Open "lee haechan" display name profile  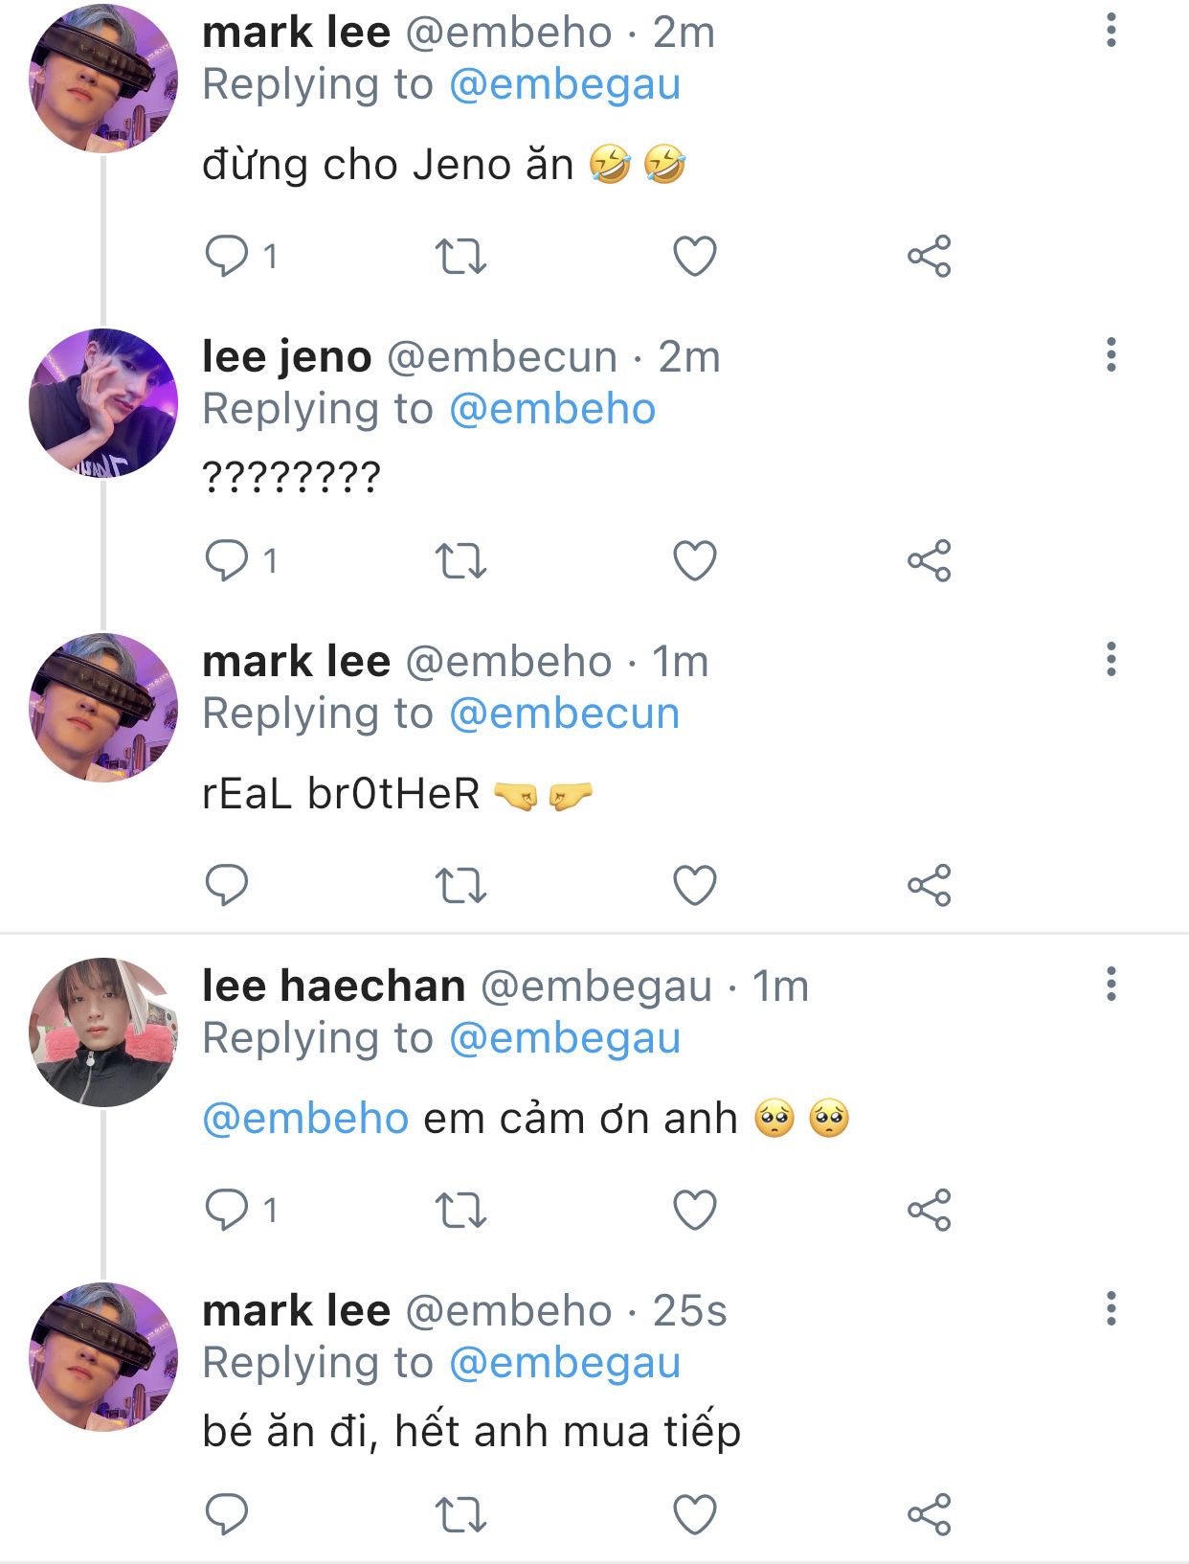(333, 986)
